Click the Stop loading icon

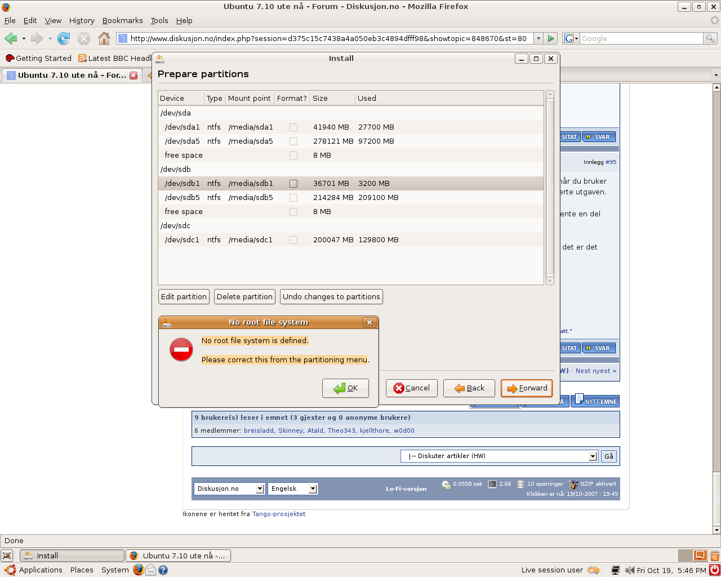coord(84,38)
